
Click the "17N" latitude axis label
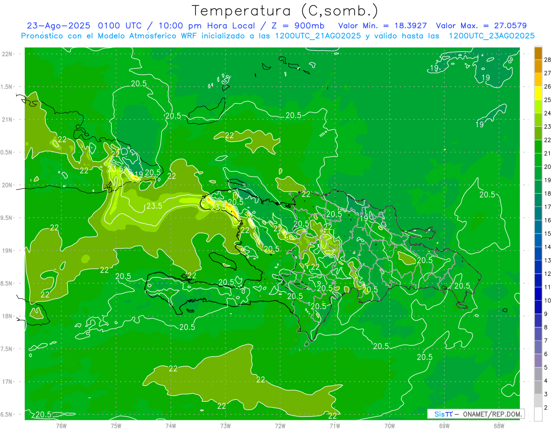point(8,382)
